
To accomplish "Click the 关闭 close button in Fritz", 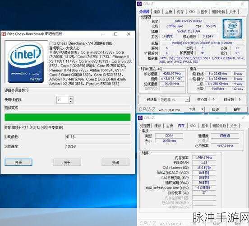I will pyautogui.click(x=115, y=162).
